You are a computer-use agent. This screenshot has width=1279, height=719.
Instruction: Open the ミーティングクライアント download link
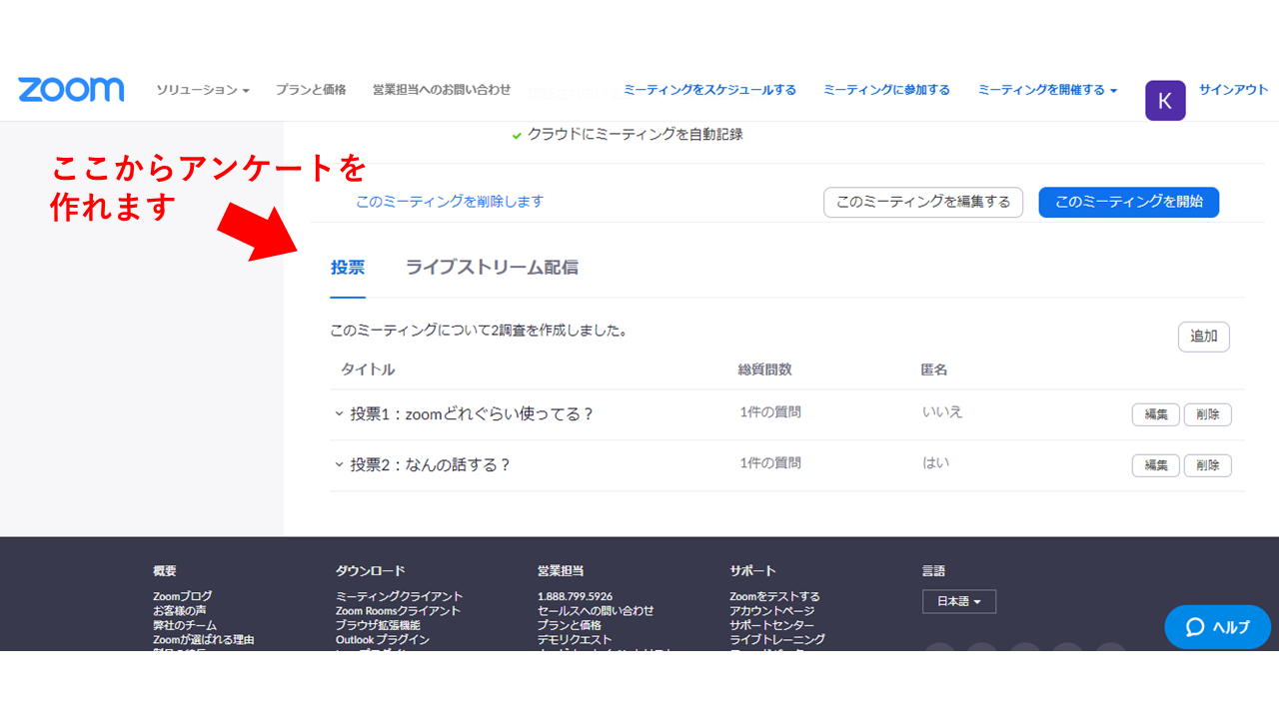coord(400,596)
